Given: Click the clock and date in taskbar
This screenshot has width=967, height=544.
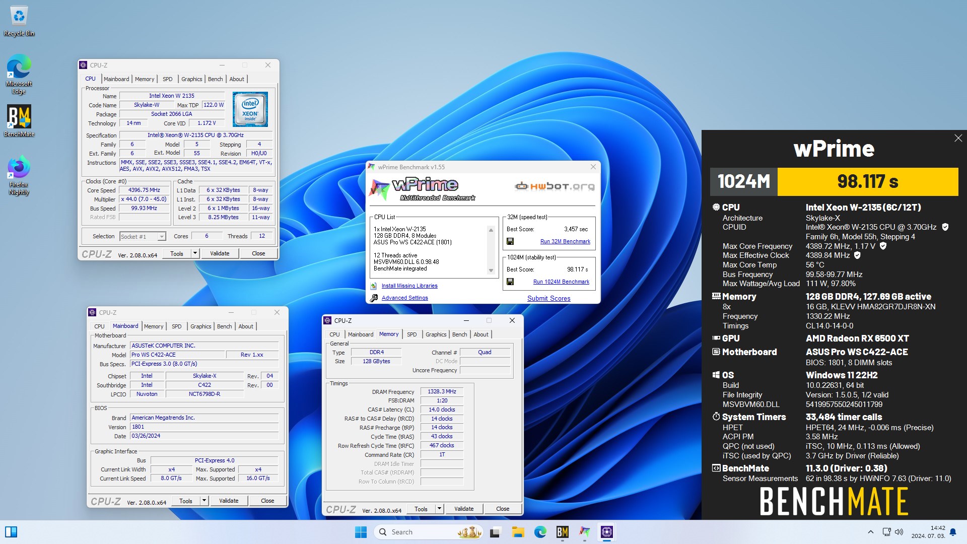Looking at the screenshot, I should pyautogui.click(x=928, y=532).
